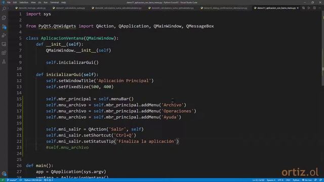Open the Explorer files view icon
The height and width of the screenshot is (182, 324).
[4, 18]
